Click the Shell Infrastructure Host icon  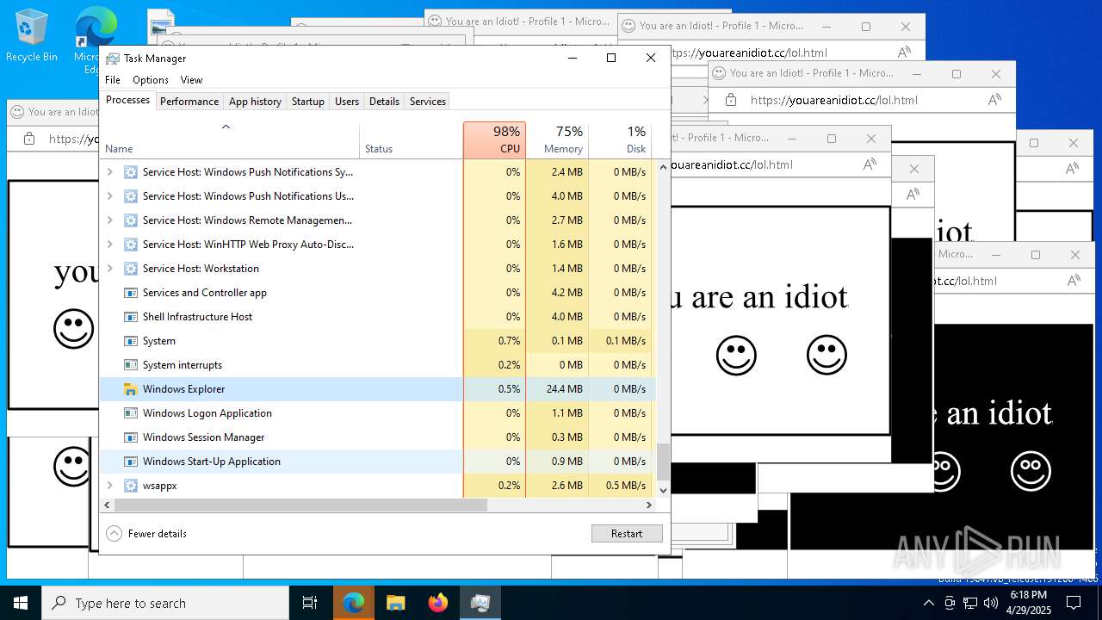click(x=131, y=317)
